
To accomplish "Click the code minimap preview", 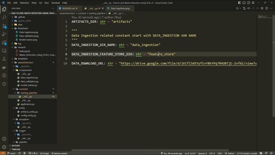I will pyautogui.click(x=265, y=17).
